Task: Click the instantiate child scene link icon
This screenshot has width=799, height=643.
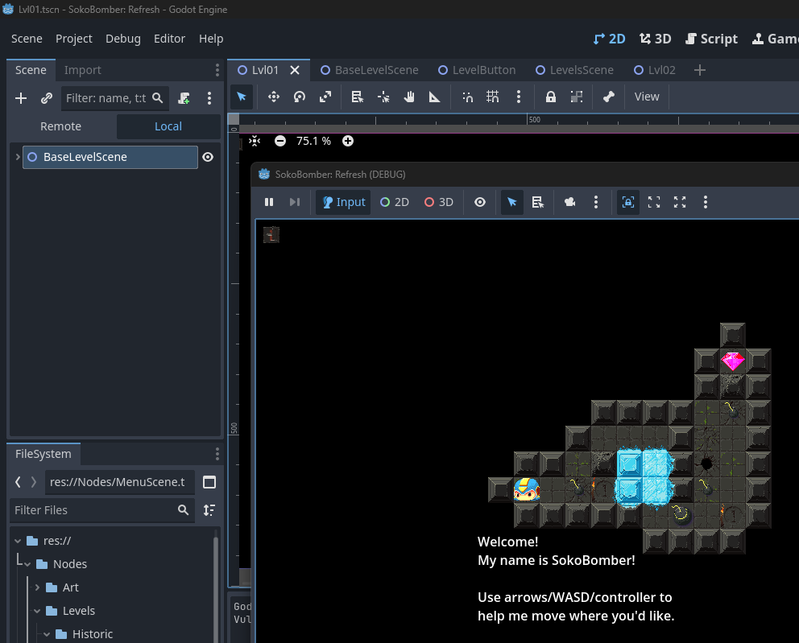Action: coord(47,98)
